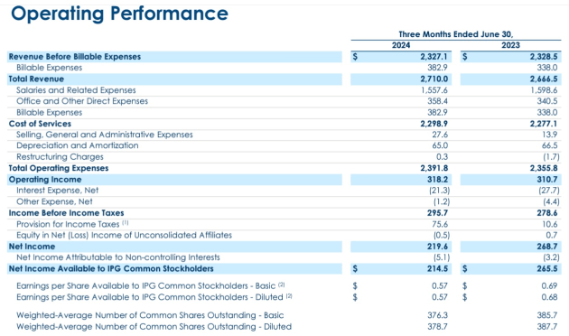This screenshot has height=336, width=569.
Task: Click the 387.7 diluted shares value
Action: tap(547, 327)
